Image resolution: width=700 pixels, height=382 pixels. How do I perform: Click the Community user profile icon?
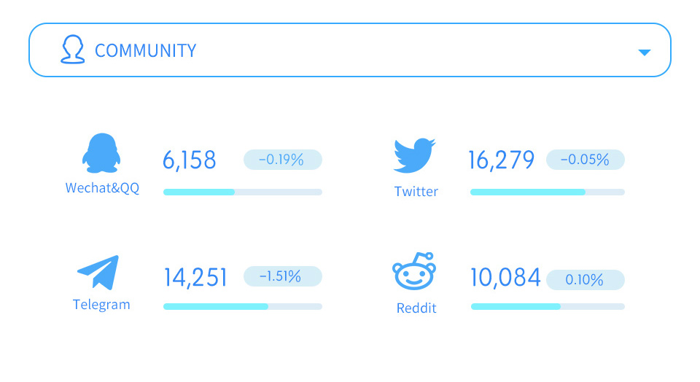tap(72, 49)
